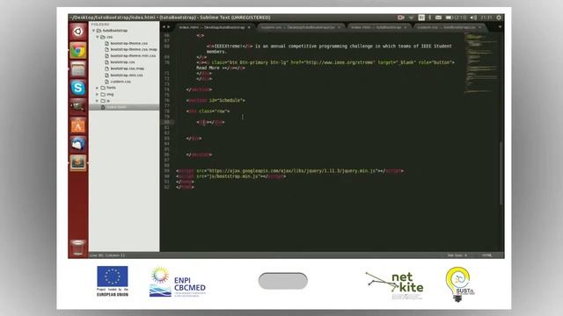Switch to index.html Desktop/tutoBootstrap tab
This screenshot has width=563, height=316.
click(x=213, y=27)
